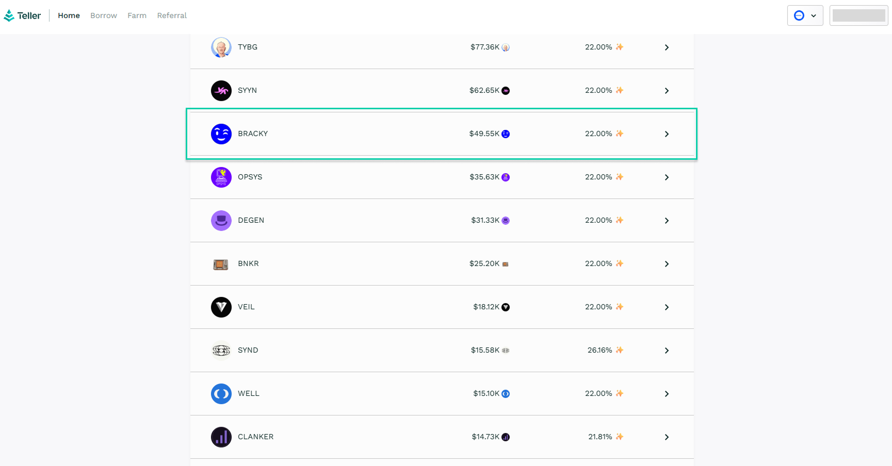Viewport: 892px width, 466px height.
Task: Open the network selector dropdown
Action: (805, 15)
